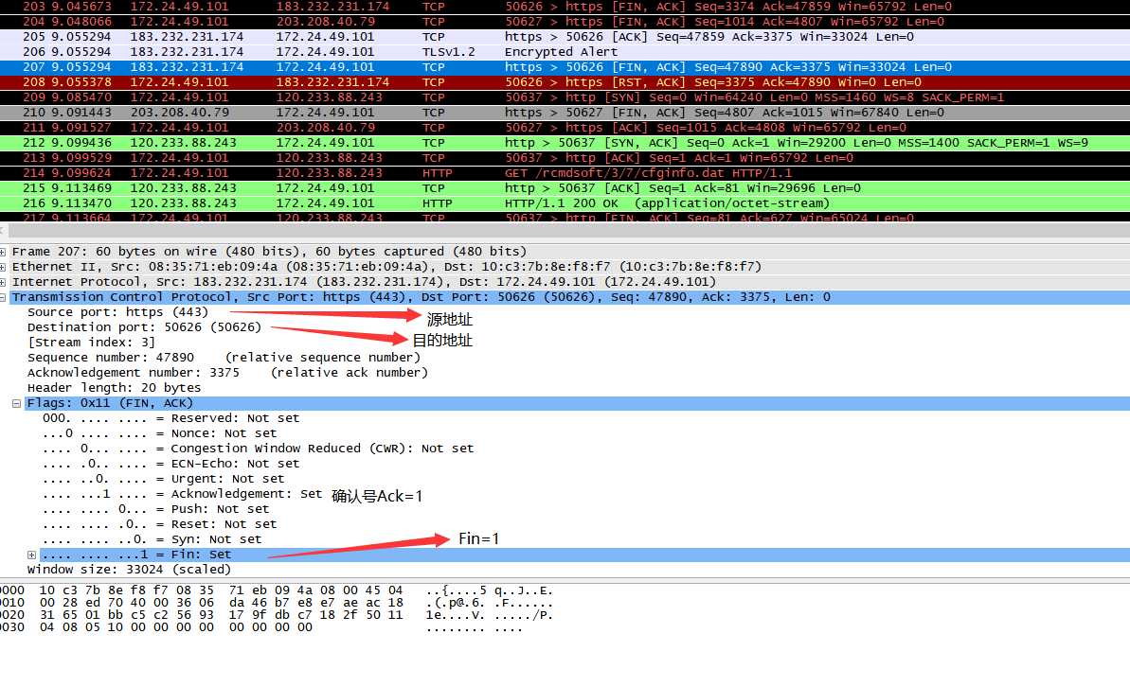Select packet 204 to 203.208.40.79
Viewport: 1130px width, 687px height.
click(x=565, y=22)
